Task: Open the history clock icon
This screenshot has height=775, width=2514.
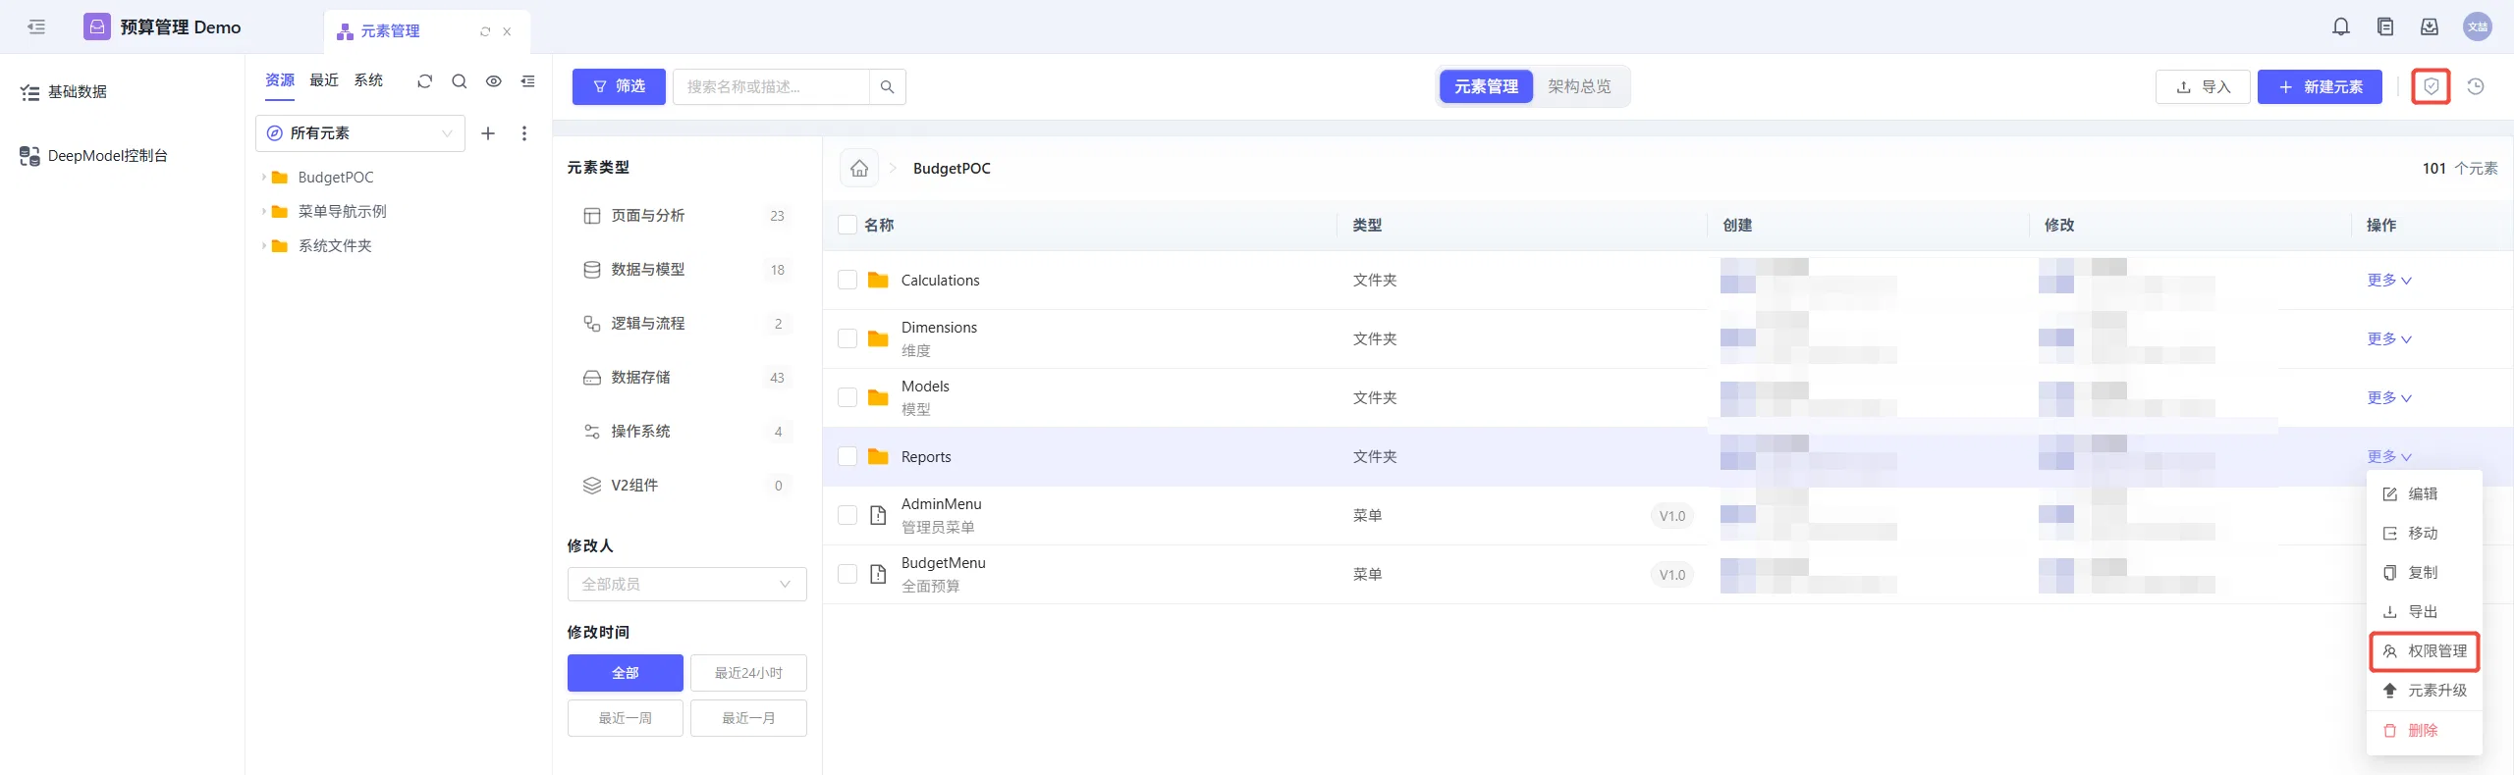Action: (2476, 86)
